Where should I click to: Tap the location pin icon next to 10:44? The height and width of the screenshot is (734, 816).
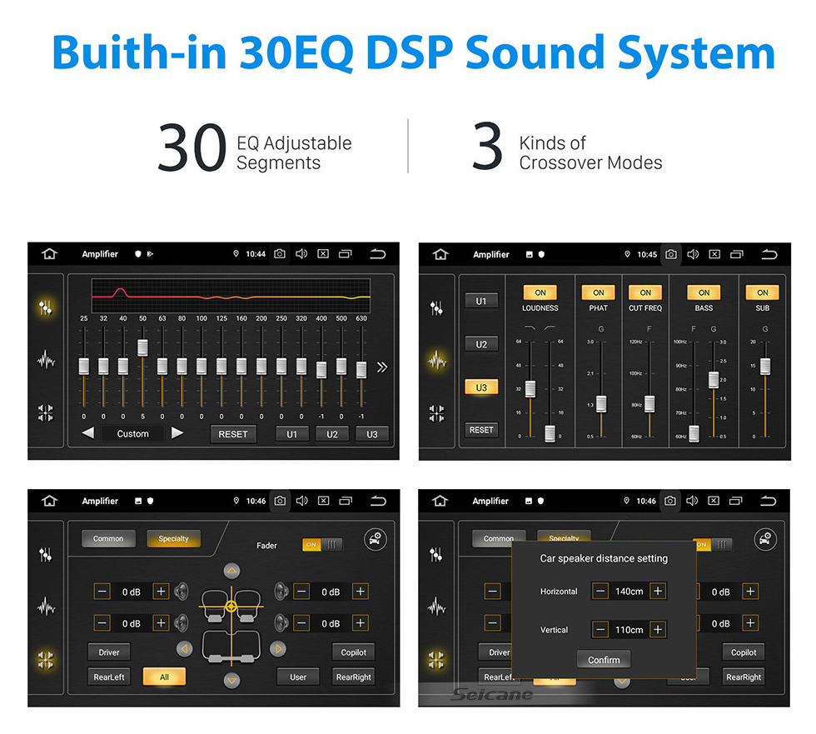tap(236, 254)
